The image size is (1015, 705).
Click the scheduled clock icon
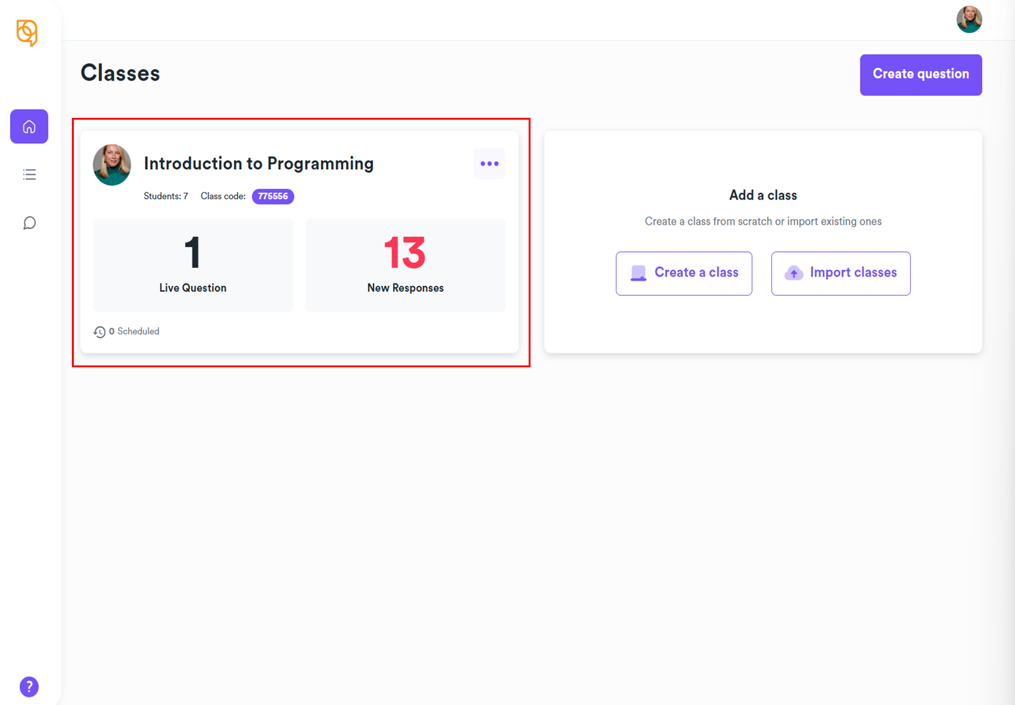coord(100,332)
